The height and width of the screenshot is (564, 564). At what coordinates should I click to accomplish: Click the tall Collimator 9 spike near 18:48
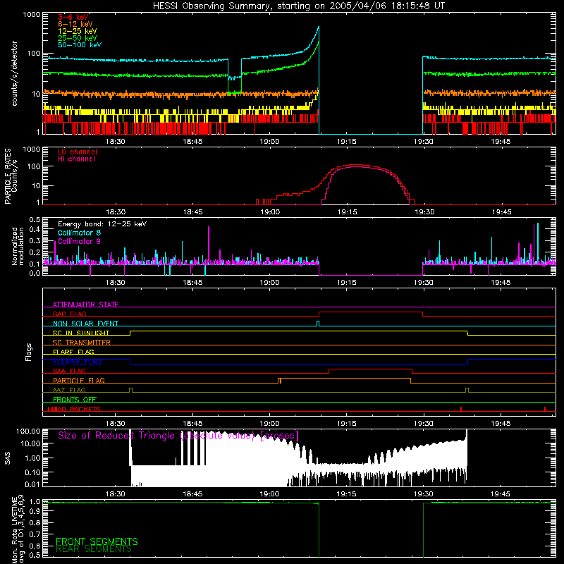click(209, 245)
